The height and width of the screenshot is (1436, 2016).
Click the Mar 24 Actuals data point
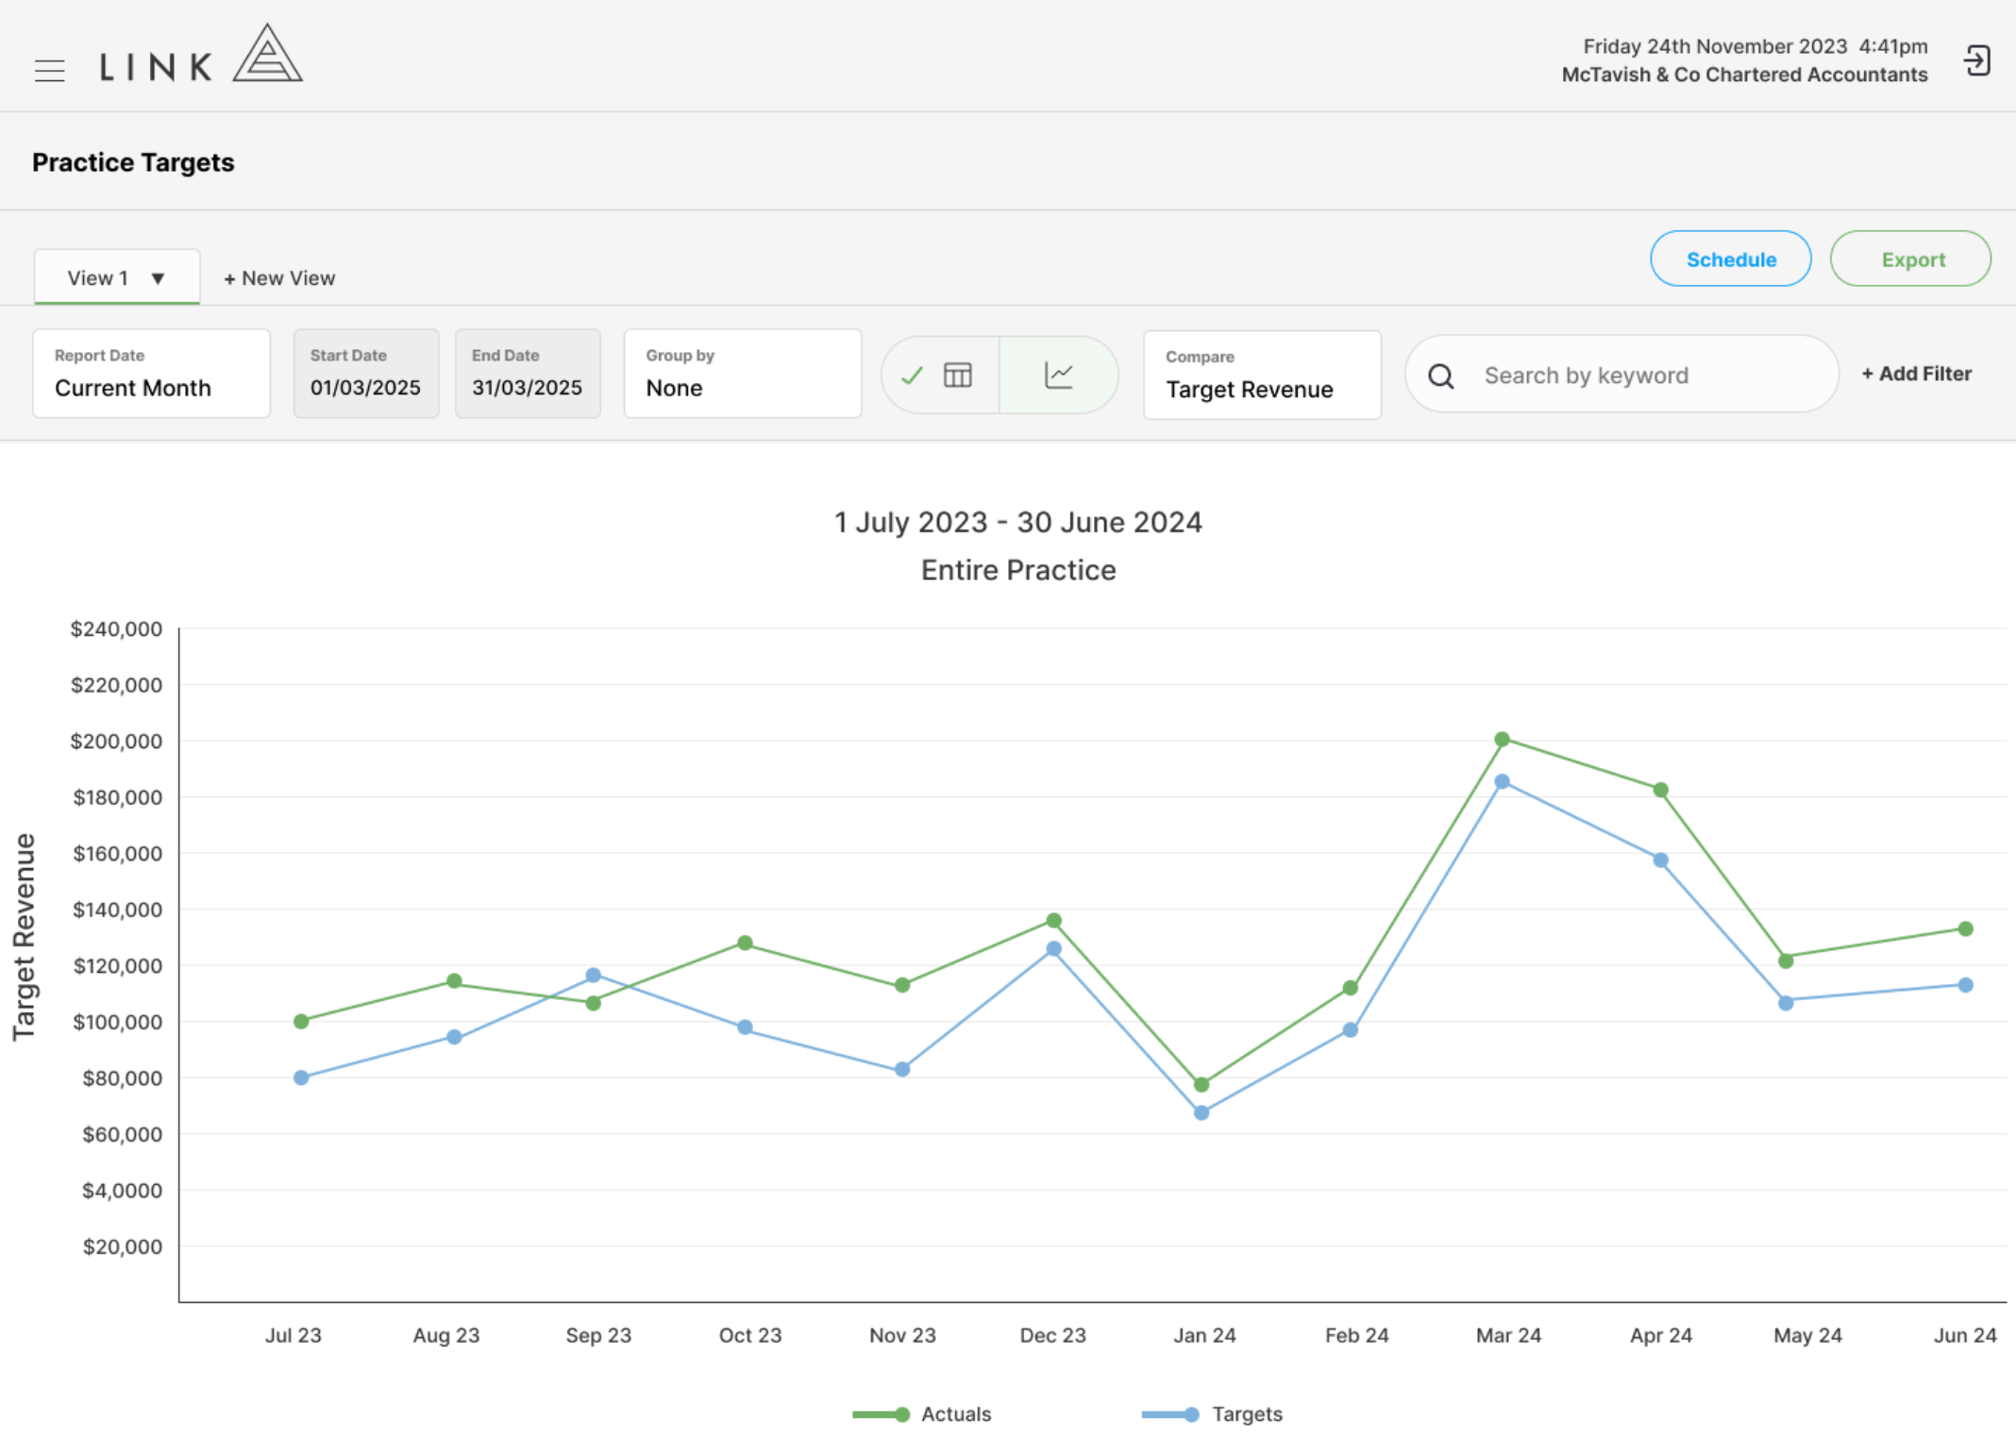1502,740
